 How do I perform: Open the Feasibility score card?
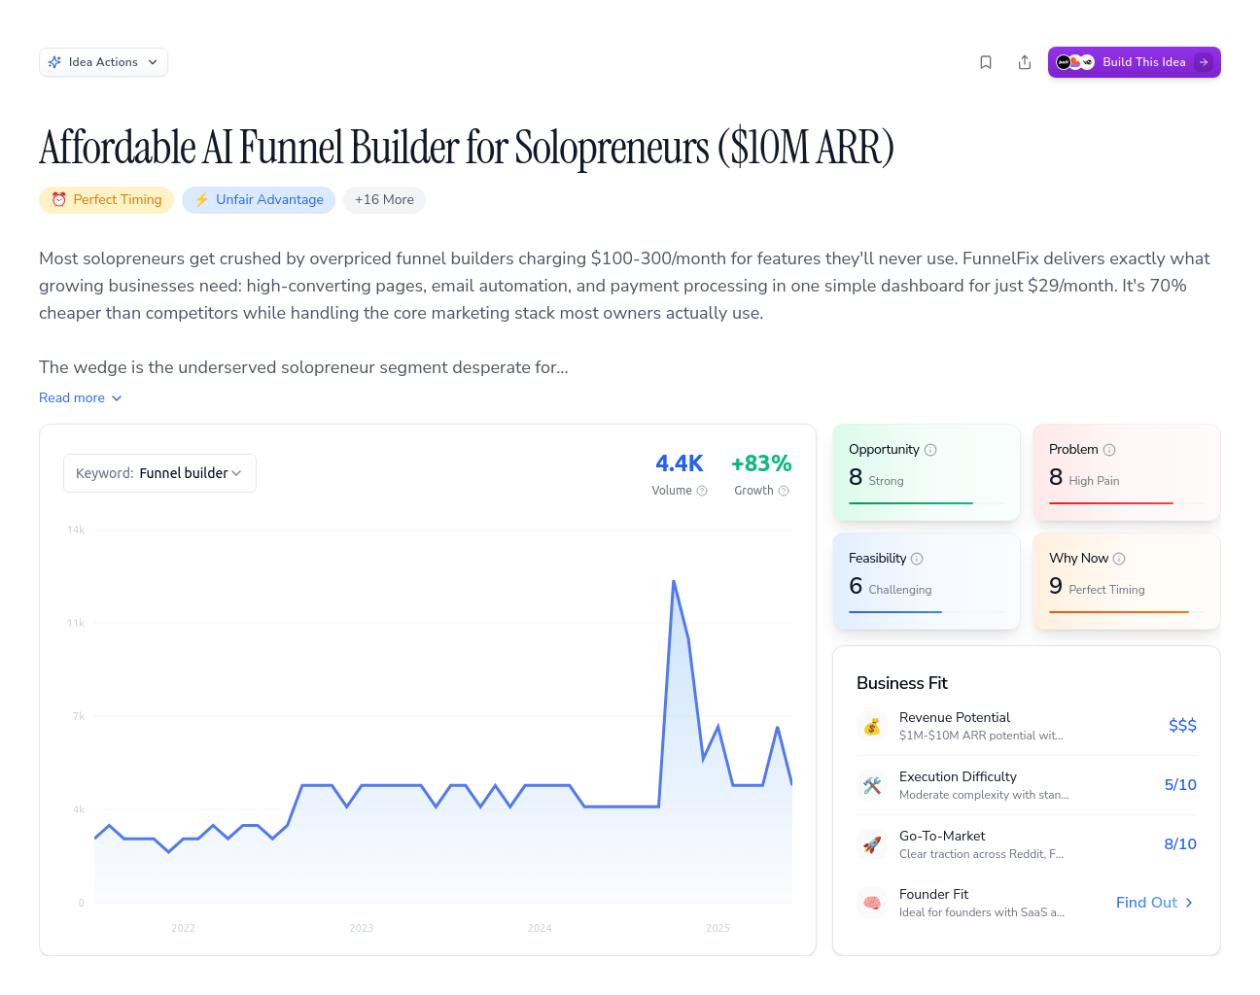coord(927,581)
